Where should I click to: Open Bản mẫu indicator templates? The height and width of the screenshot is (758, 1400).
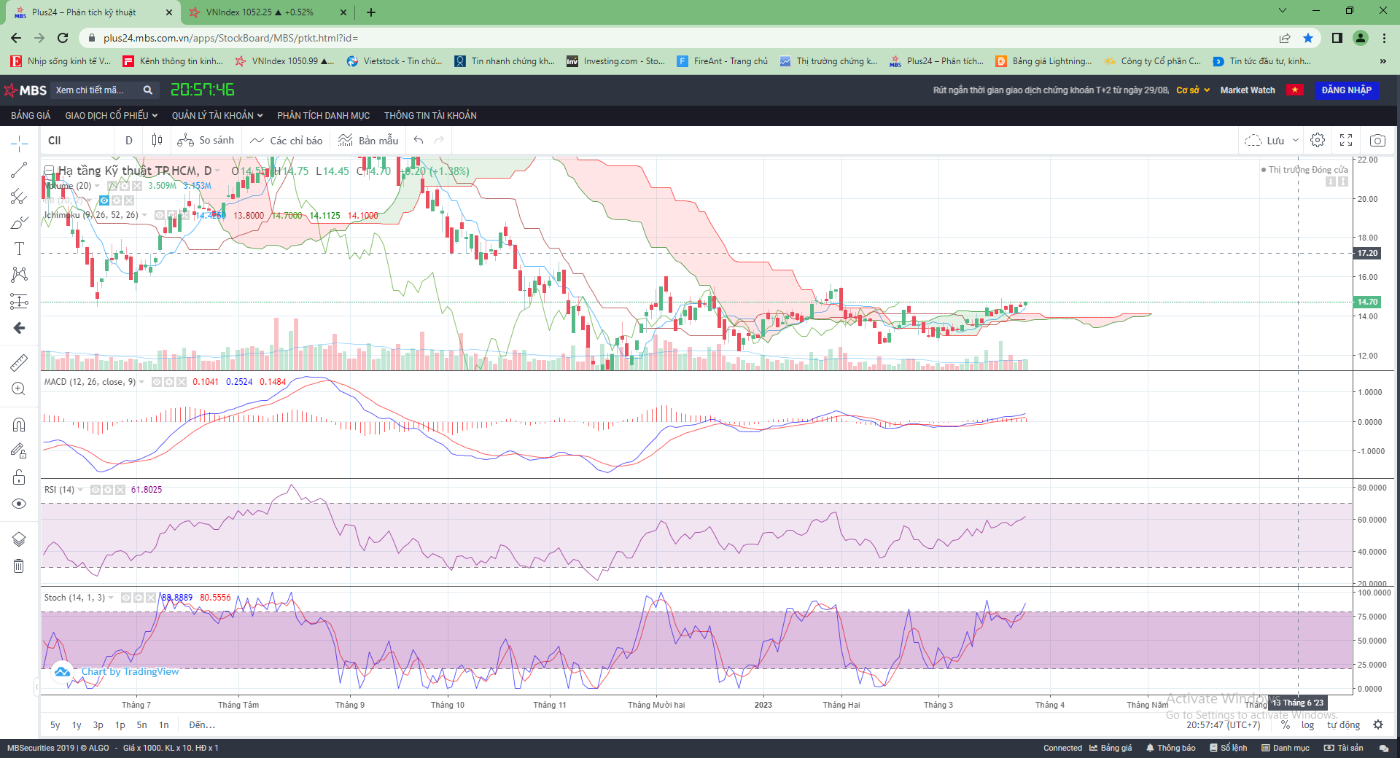[x=368, y=140]
